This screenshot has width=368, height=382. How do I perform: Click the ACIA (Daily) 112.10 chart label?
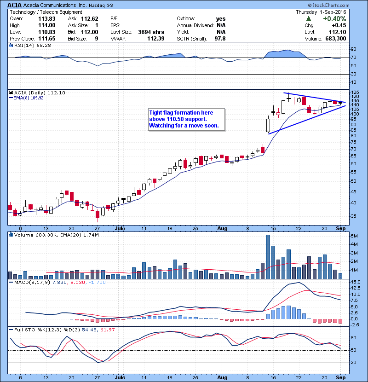tap(40, 93)
